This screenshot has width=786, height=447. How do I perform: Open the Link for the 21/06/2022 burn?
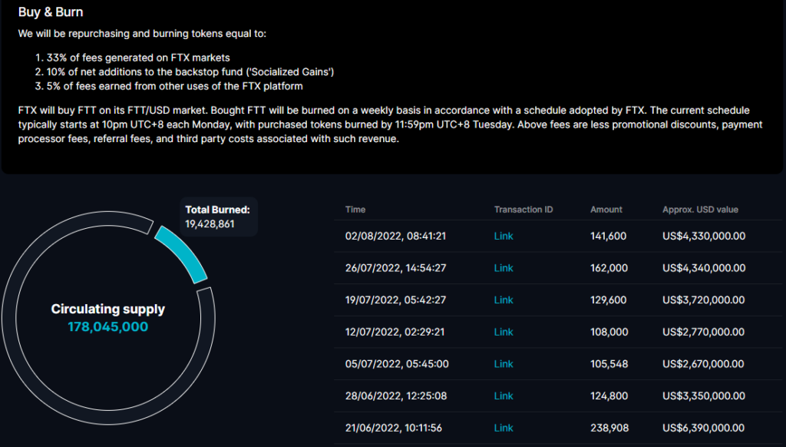pyautogui.click(x=504, y=428)
